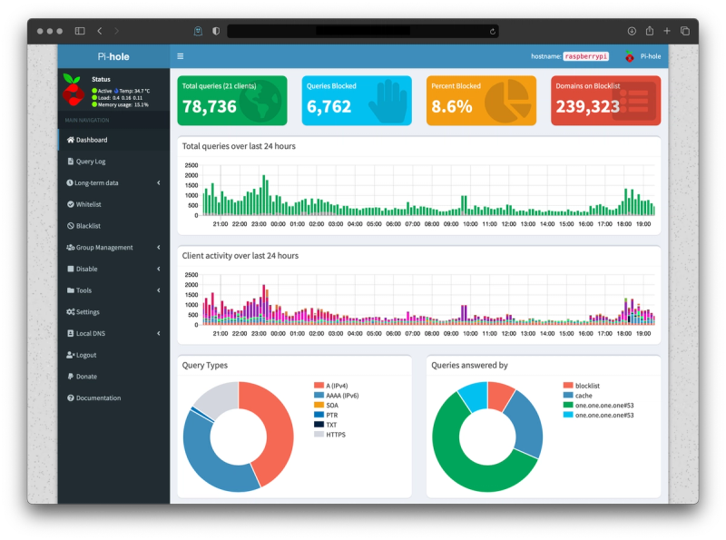Screen dimensions: 726x540
Task: Toggle the TXT legend entry
Action: pos(326,425)
